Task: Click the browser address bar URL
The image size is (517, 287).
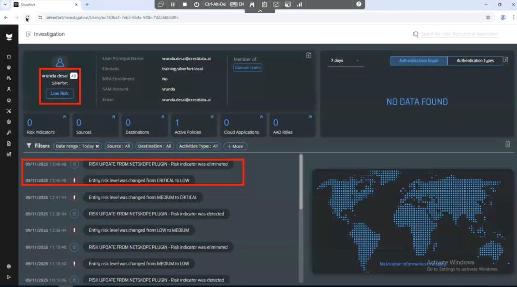Action: click(113, 18)
